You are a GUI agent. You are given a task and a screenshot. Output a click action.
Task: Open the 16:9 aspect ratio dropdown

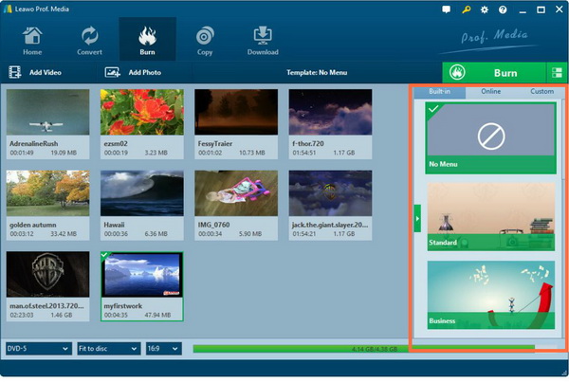point(164,349)
